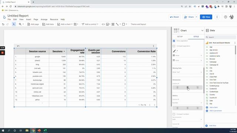Screen dimensions: 237x133
Task: Click Add a field link
Action: click(213, 108)
